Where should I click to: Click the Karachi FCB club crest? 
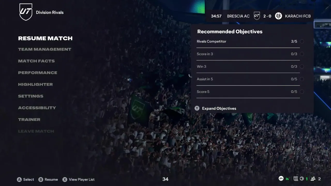tap(279, 16)
